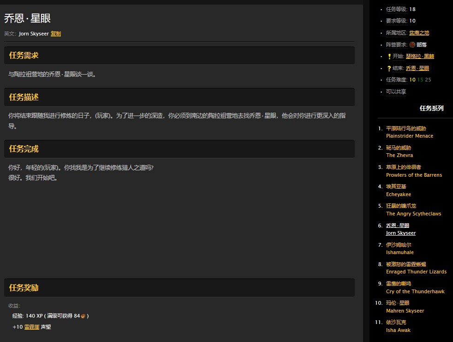The width and height of the screenshot is (453, 342).
Task: Click the 复制 link beside Jorn Skyseer
Action: [x=56, y=34]
